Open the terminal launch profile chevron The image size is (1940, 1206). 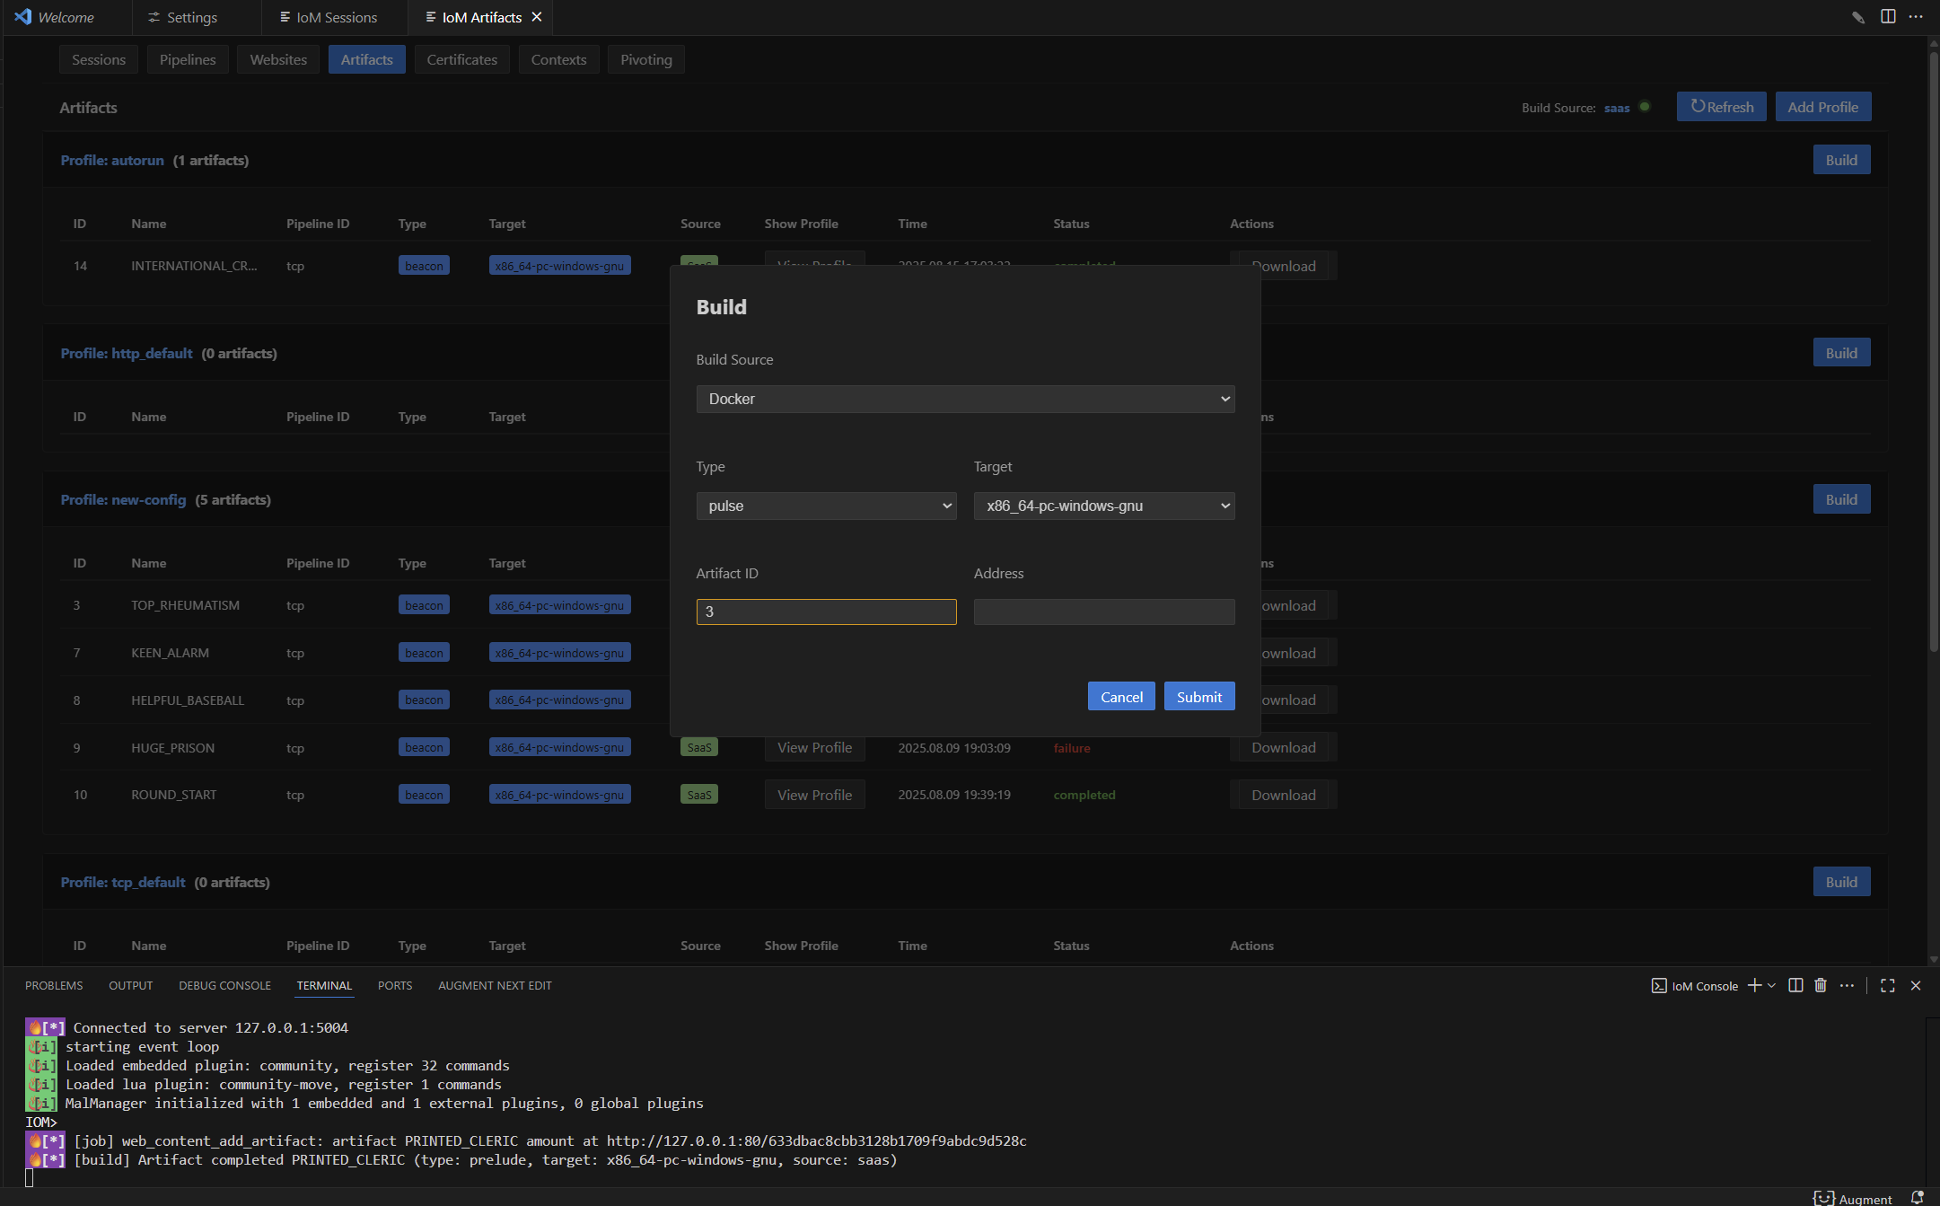(x=1771, y=985)
